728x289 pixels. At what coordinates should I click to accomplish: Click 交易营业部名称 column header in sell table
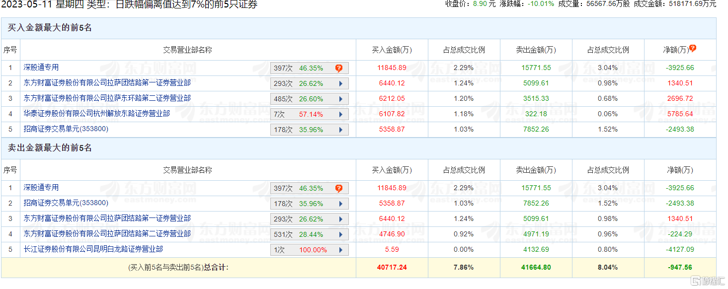pyautogui.click(x=188, y=170)
